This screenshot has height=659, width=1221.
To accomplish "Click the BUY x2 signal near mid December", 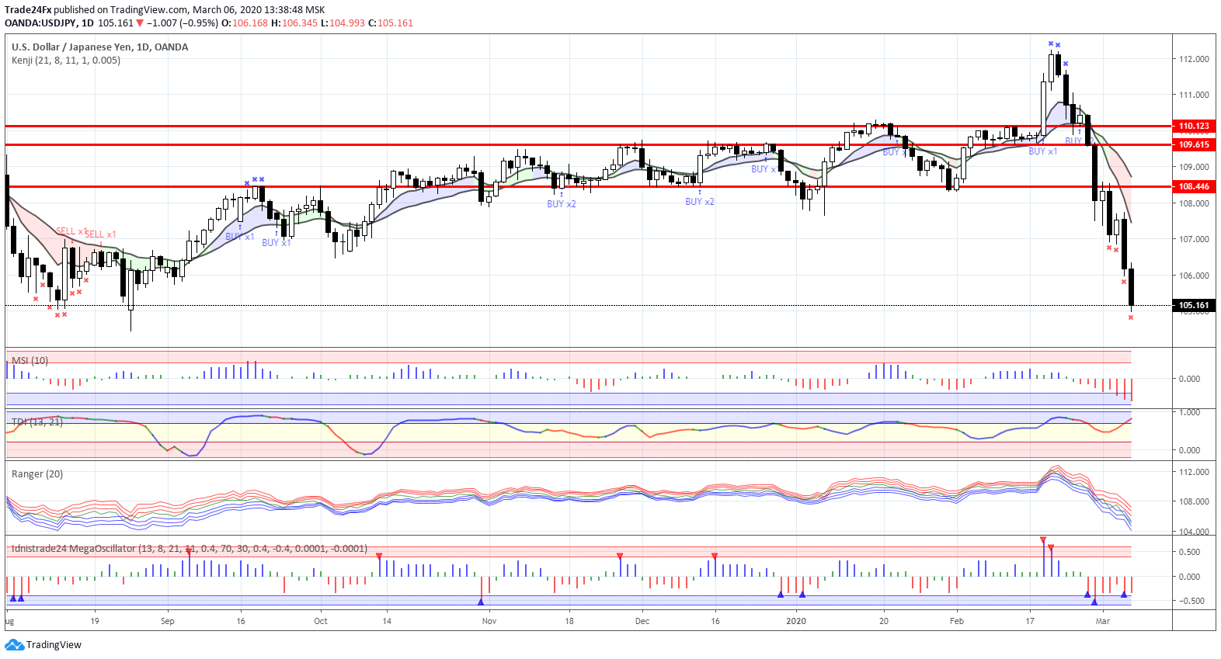I will [x=700, y=202].
